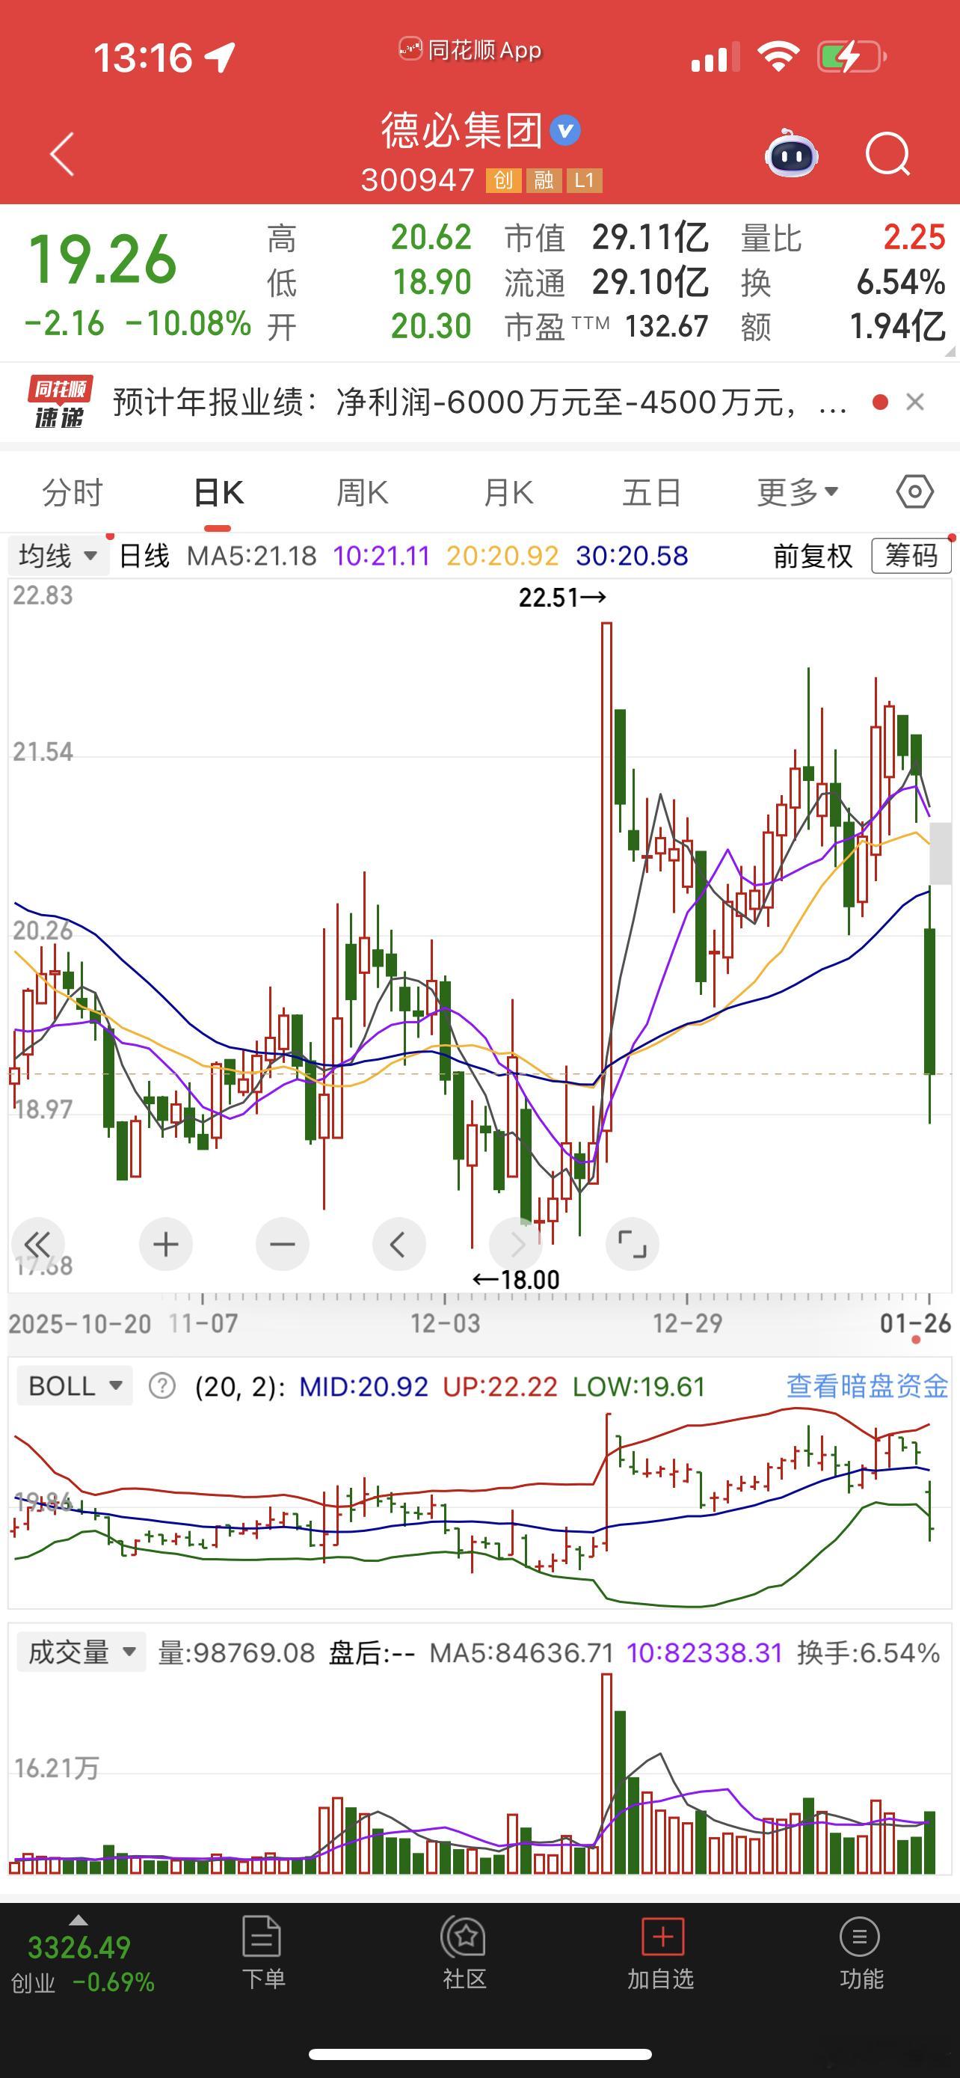Select the 01-26 date marker

916,1323
